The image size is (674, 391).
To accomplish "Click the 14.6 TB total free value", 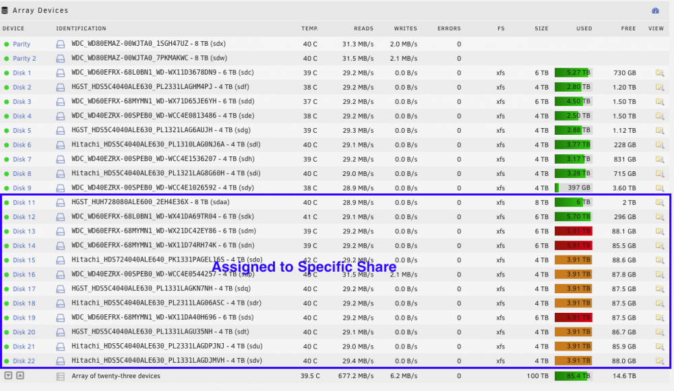I will [x=624, y=376].
